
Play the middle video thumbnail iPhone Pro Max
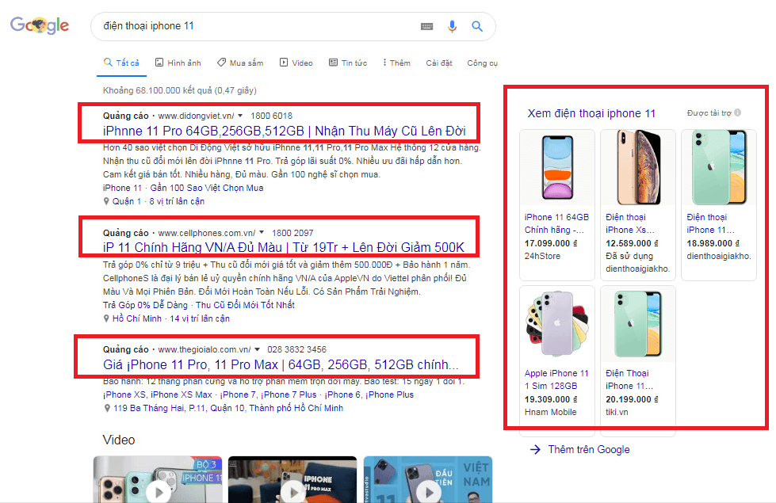(x=293, y=492)
